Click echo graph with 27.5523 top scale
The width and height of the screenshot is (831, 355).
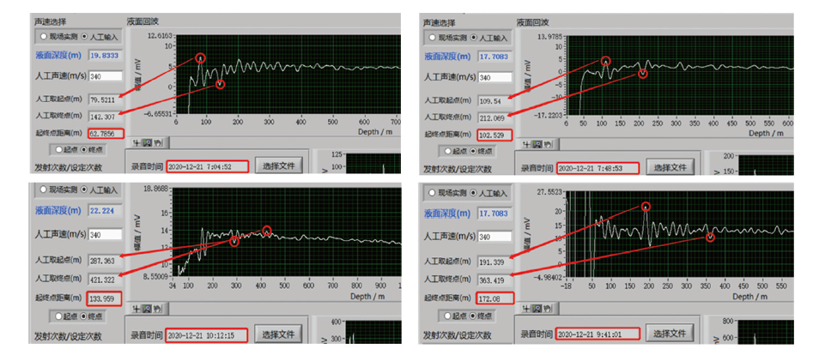[681, 234]
